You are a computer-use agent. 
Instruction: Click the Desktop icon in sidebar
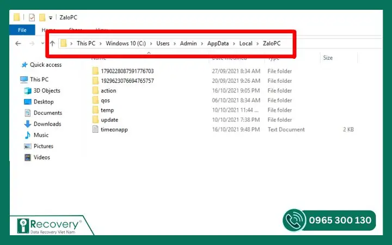28,102
